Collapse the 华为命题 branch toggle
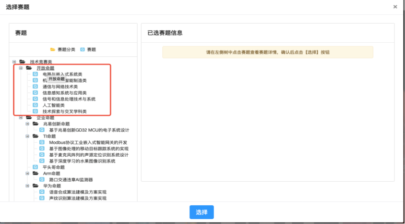Screen dimensions: 405x224 (x=27, y=186)
